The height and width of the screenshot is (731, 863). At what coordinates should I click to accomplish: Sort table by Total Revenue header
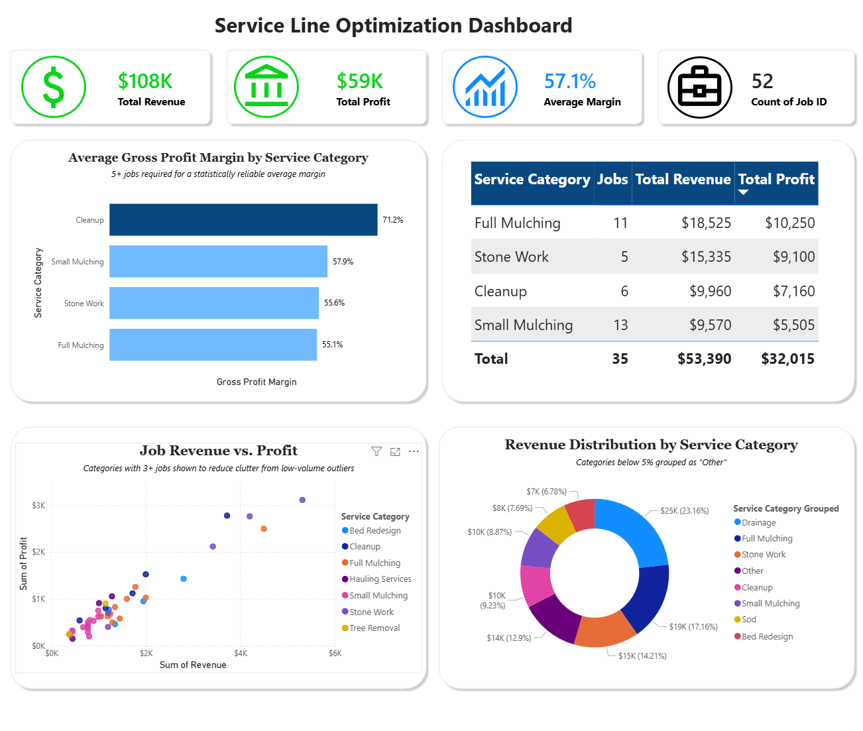pyautogui.click(x=683, y=180)
